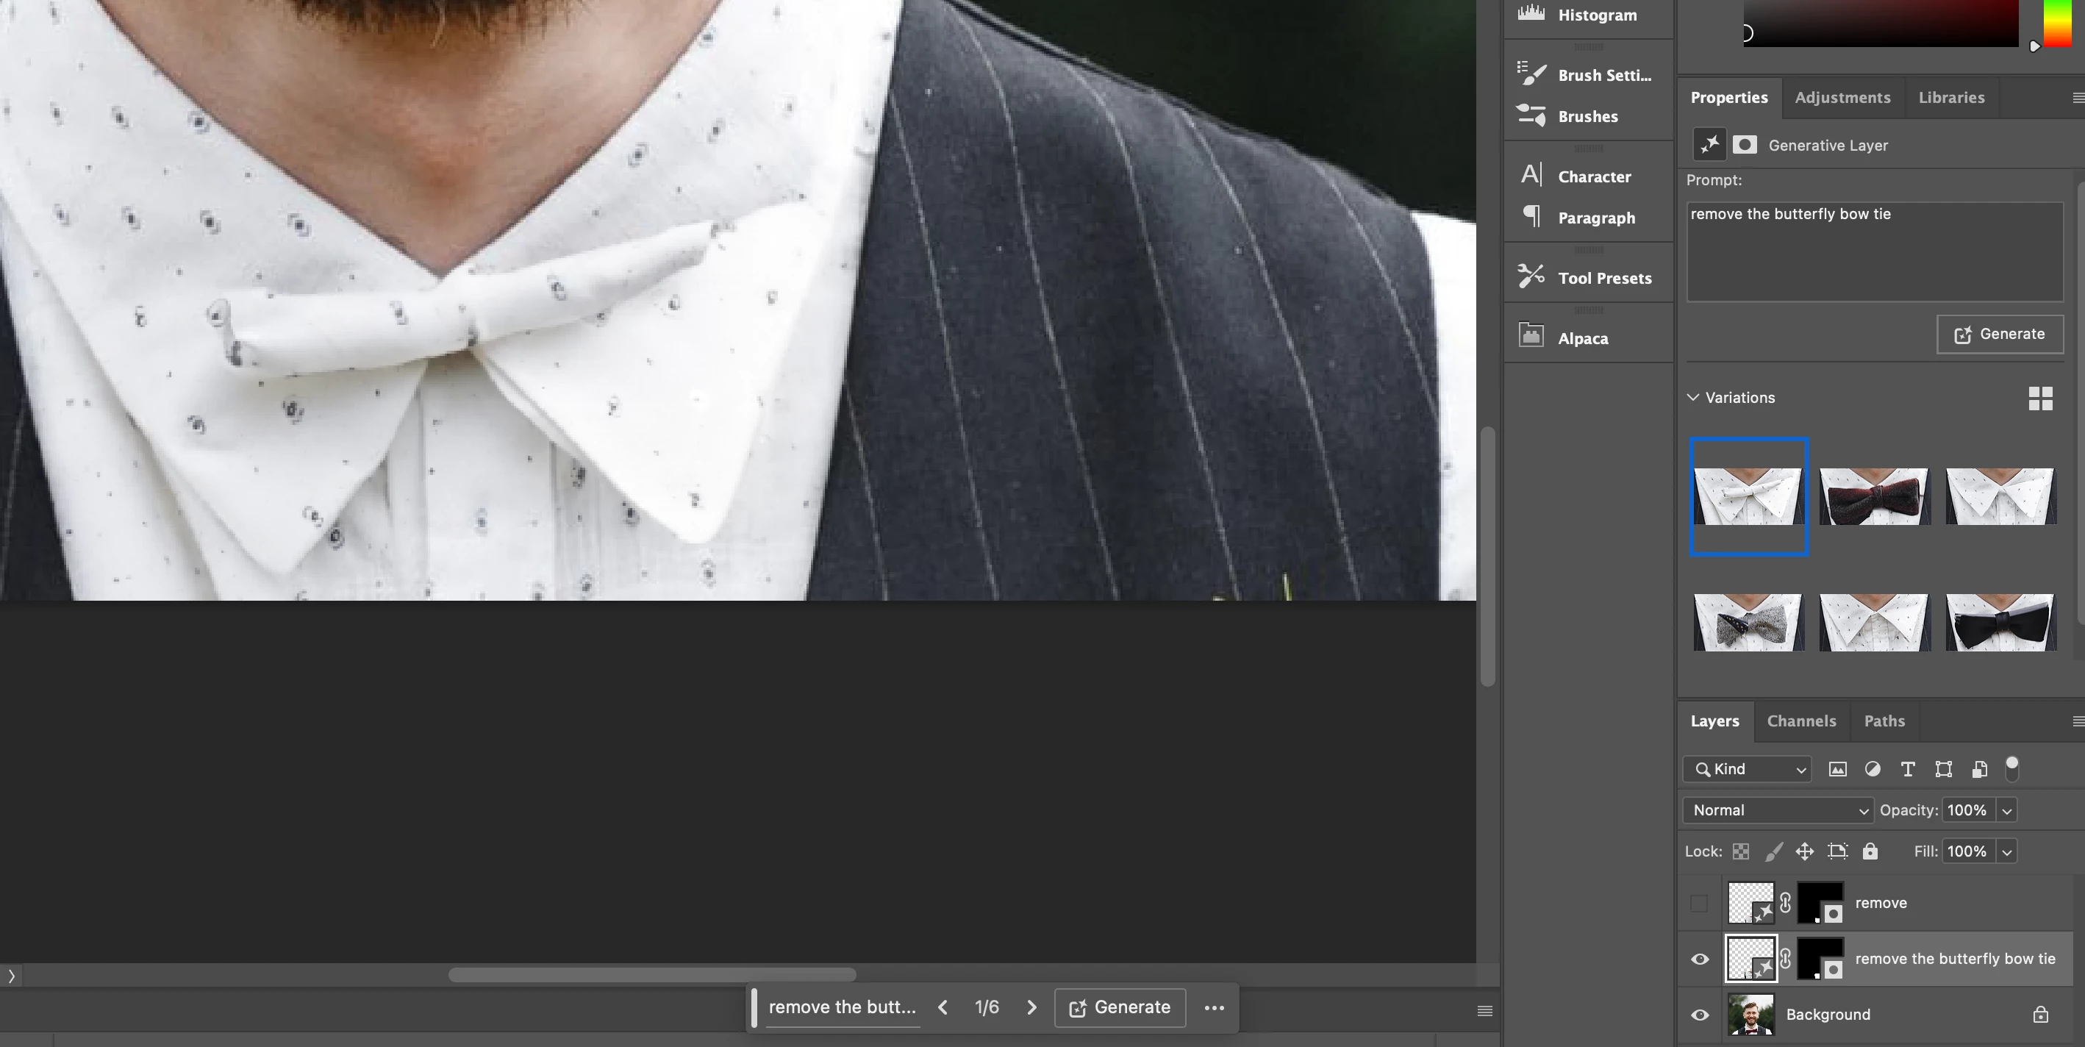This screenshot has width=2085, height=1047.
Task: Filter layers by type layers icon
Action: coord(1907,769)
